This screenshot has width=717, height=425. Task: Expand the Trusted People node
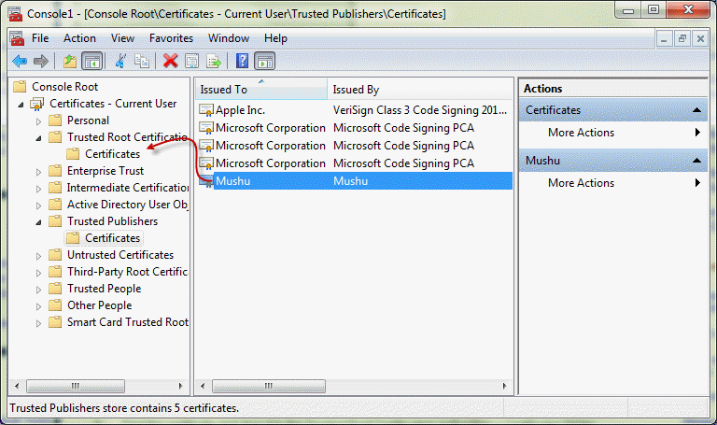tap(39, 290)
